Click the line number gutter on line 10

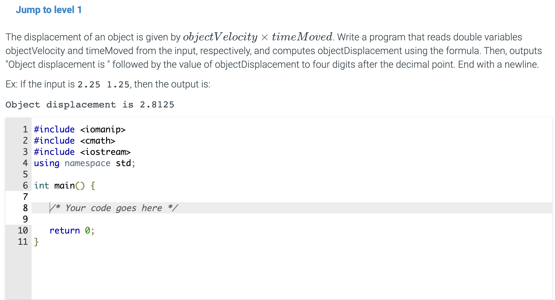23,230
